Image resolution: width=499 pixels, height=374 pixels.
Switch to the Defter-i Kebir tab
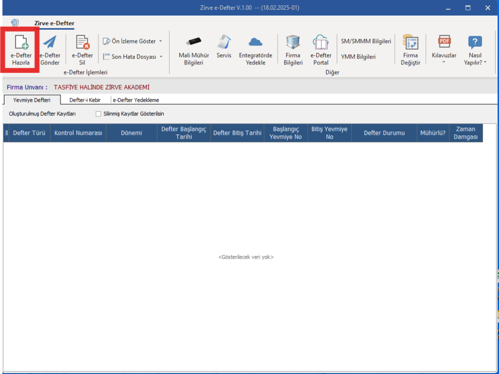point(85,100)
